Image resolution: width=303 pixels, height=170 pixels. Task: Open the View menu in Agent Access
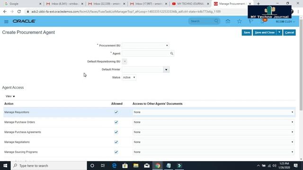tap(10, 96)
